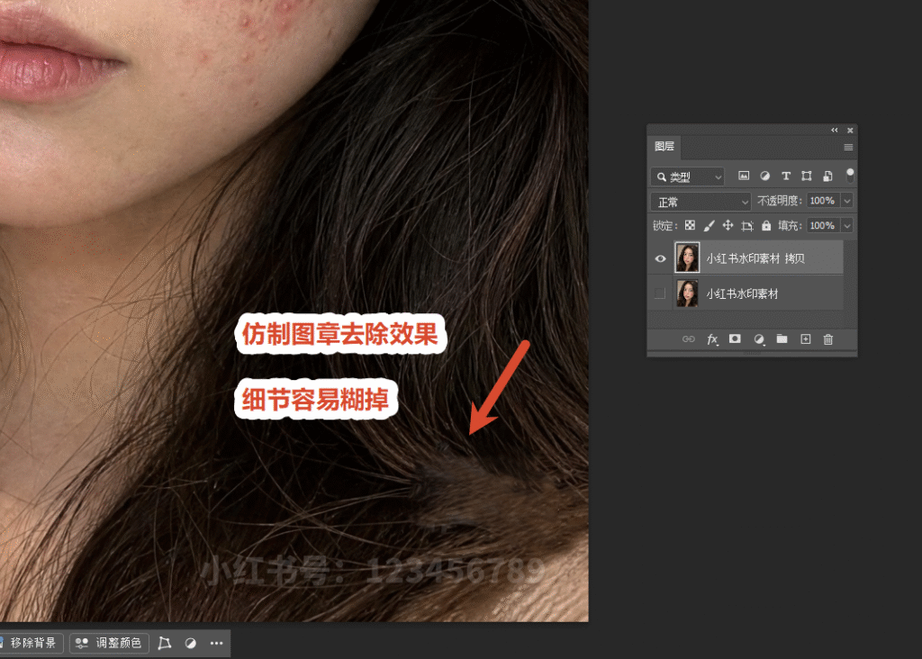Click the 调整颜色 button

[x=109, y=643]
